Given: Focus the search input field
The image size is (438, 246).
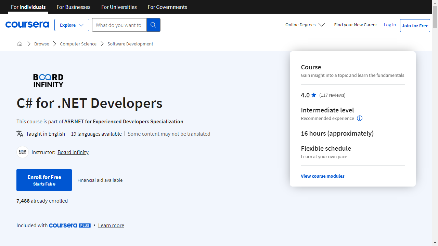Looking at the screenshot, I should [119, 25].
